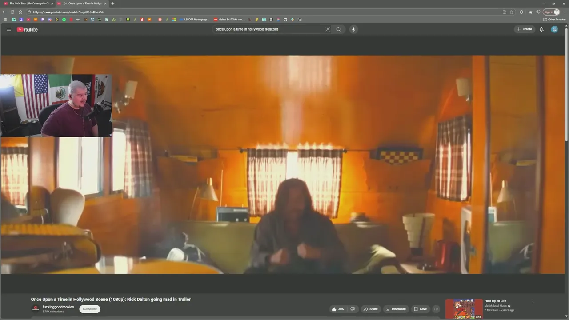Close The Coin Toss tab
Image resolution: width=569 pixels, height=320 pixels.
point(52,4)
